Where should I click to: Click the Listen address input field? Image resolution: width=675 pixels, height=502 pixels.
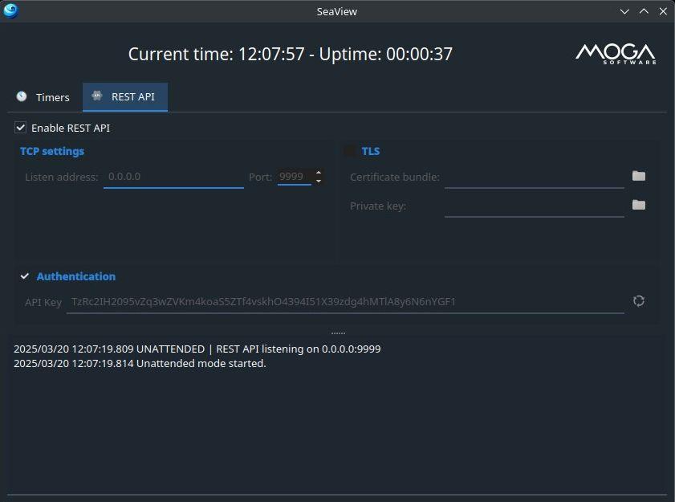click(x=173, y=177)
